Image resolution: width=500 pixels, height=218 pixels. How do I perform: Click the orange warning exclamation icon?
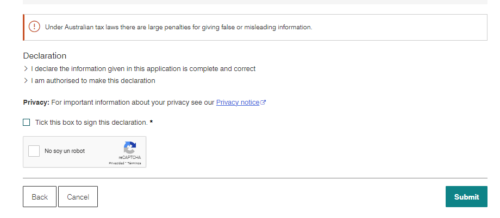34,27
